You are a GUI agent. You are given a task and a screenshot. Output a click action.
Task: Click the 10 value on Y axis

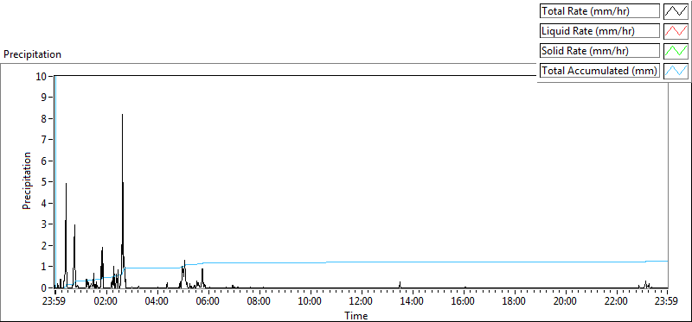pos(42,76)
